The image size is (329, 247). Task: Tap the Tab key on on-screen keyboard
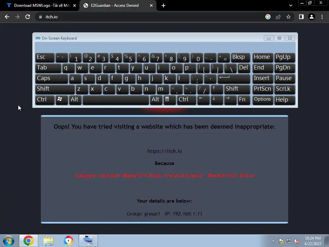click(x=48, y=68)
